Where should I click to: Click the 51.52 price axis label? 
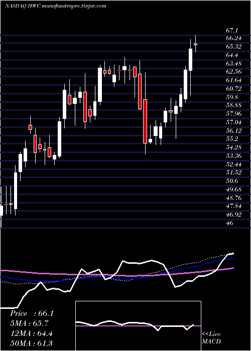(234, 172)
